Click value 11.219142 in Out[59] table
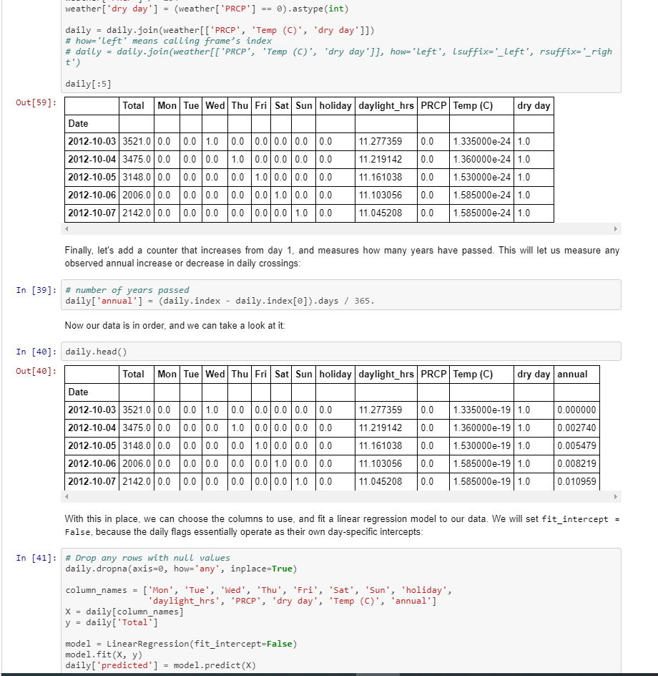The height and width of the screenshot is (676, 658). pyautogui.click(x=380, y=160)
